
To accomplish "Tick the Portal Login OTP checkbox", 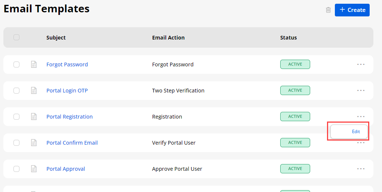I will 16,91.
